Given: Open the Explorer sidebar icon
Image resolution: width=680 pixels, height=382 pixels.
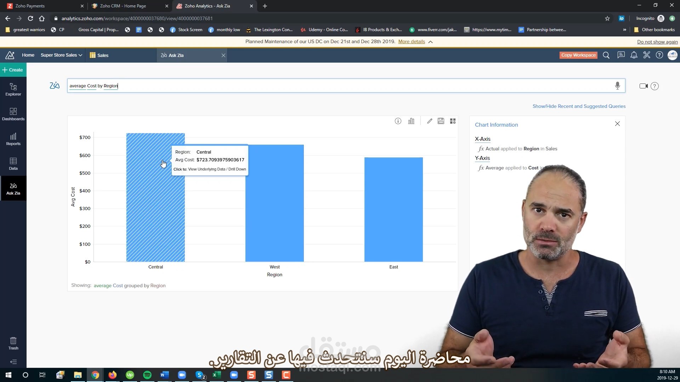Looking at the screenshot, I should [x=13, y=89].
